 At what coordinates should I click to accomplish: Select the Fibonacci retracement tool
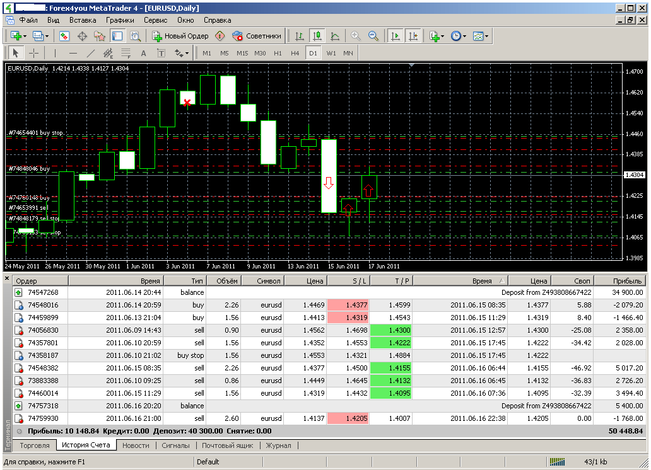coord(126,53)
